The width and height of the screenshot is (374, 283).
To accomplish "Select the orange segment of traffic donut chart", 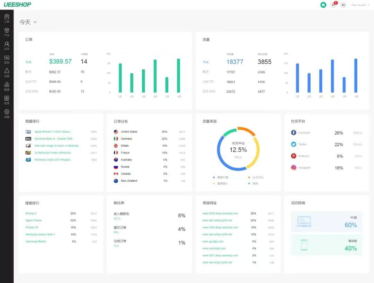I will click(247, 131).
